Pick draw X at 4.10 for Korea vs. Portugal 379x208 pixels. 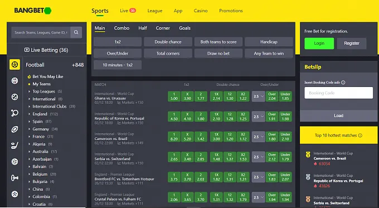187,117
